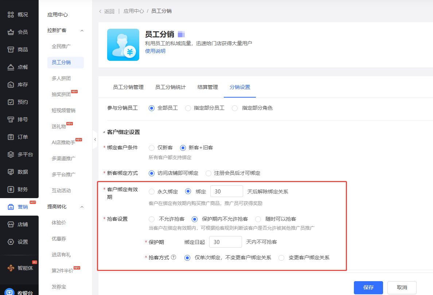The height and width of the screenshot is (295, 433).
Task: Collapse the 拉新扩客 menu group
Action: click(x=82, y=31)
